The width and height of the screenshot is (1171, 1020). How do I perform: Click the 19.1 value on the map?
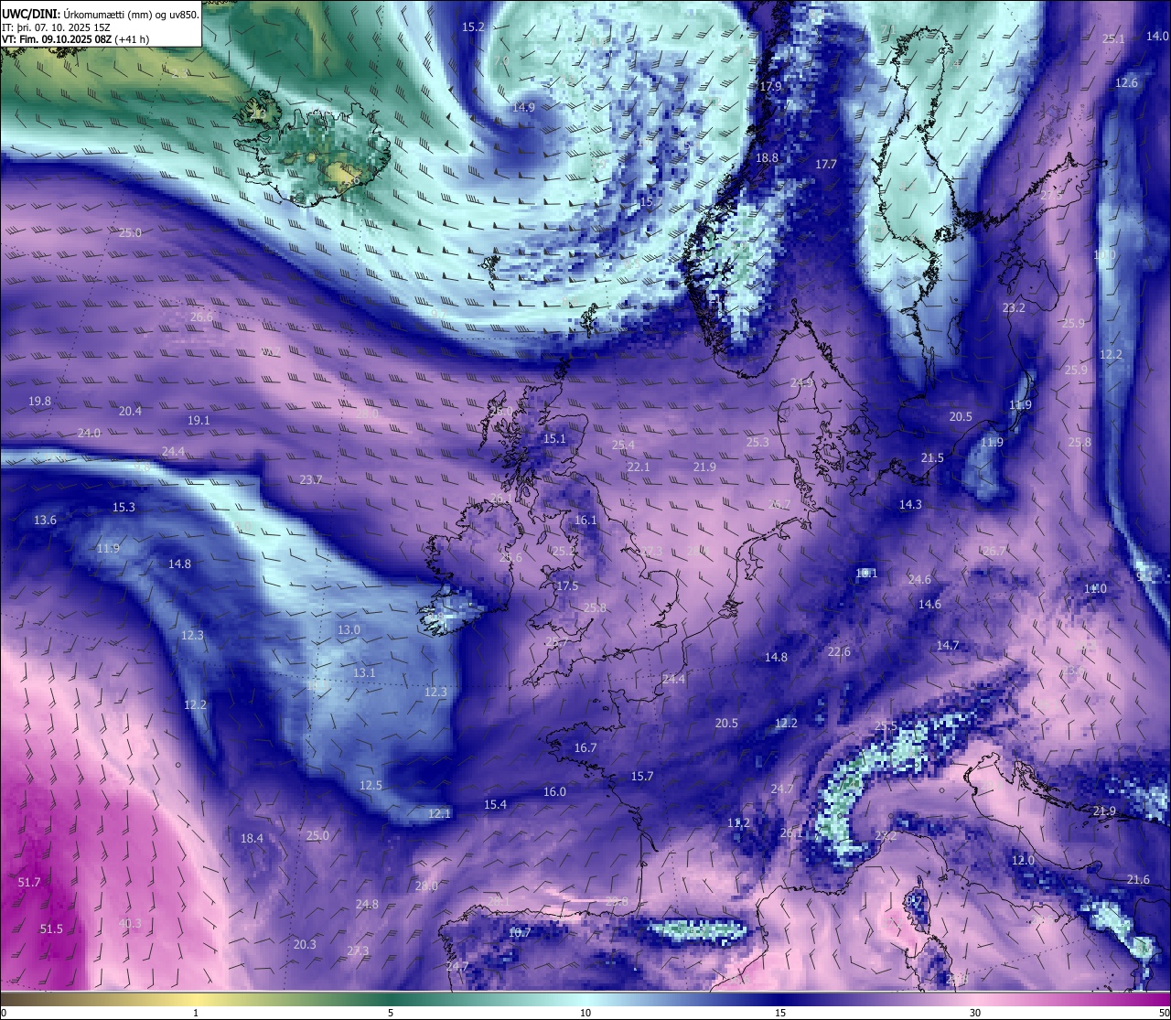point(199,420)
